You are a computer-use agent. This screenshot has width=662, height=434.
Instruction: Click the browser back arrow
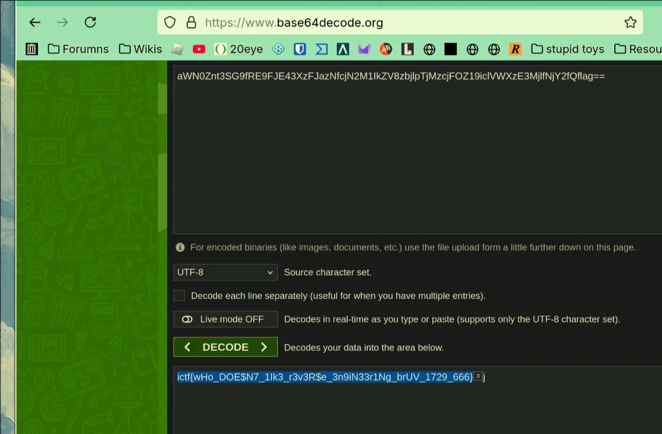34,22
